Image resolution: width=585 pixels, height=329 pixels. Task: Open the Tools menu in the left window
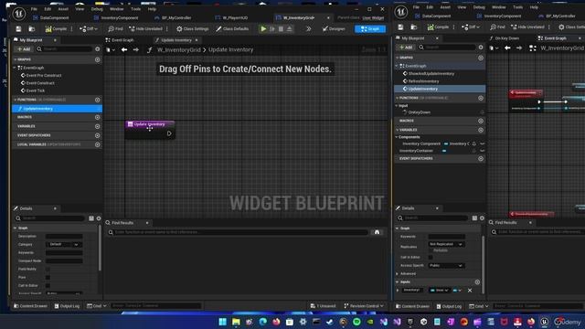[x=136, y=9]
